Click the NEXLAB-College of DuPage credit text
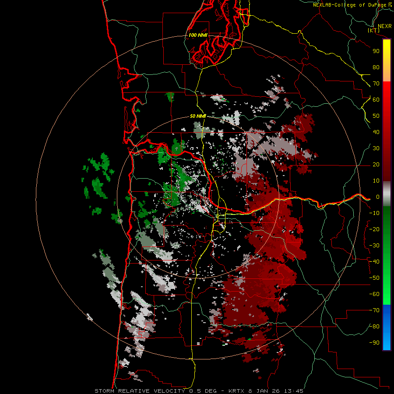Viewport: 394px width, 394px height. [352, 5]
